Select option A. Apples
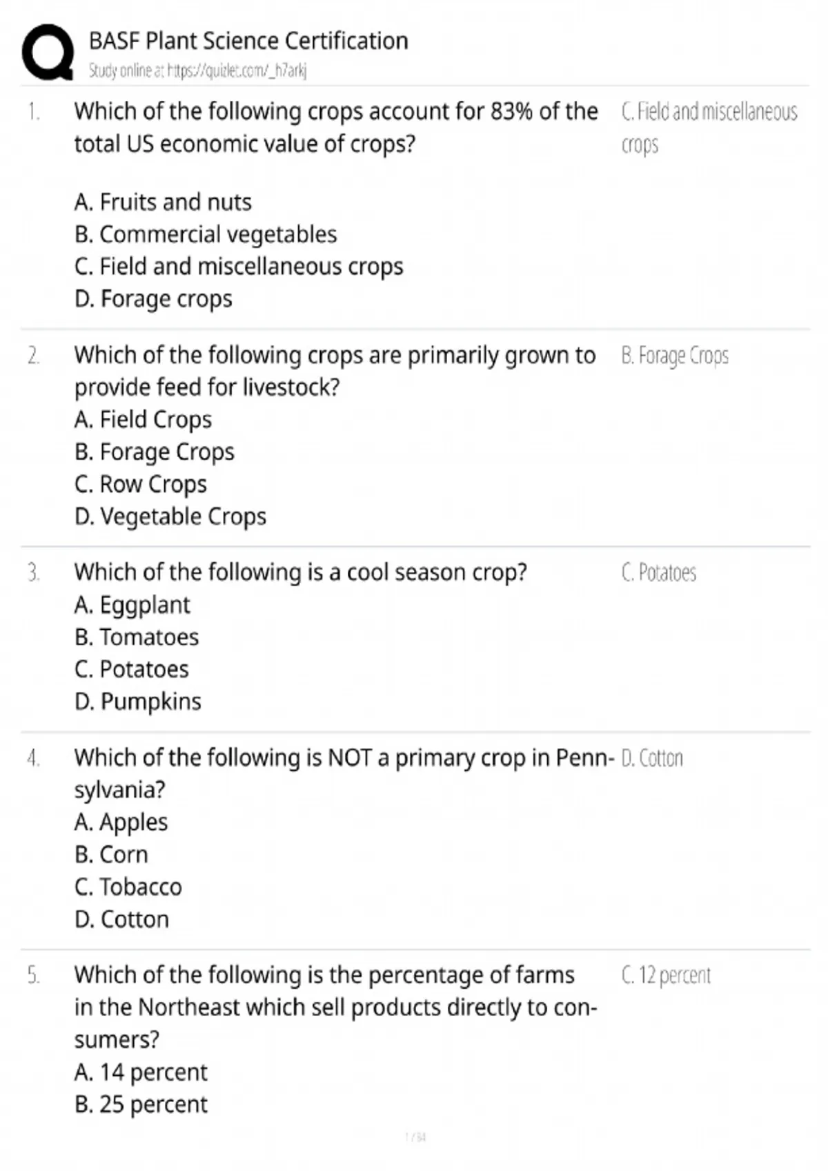The height and width of the screenshot is (1174, 828). point(121,822)
